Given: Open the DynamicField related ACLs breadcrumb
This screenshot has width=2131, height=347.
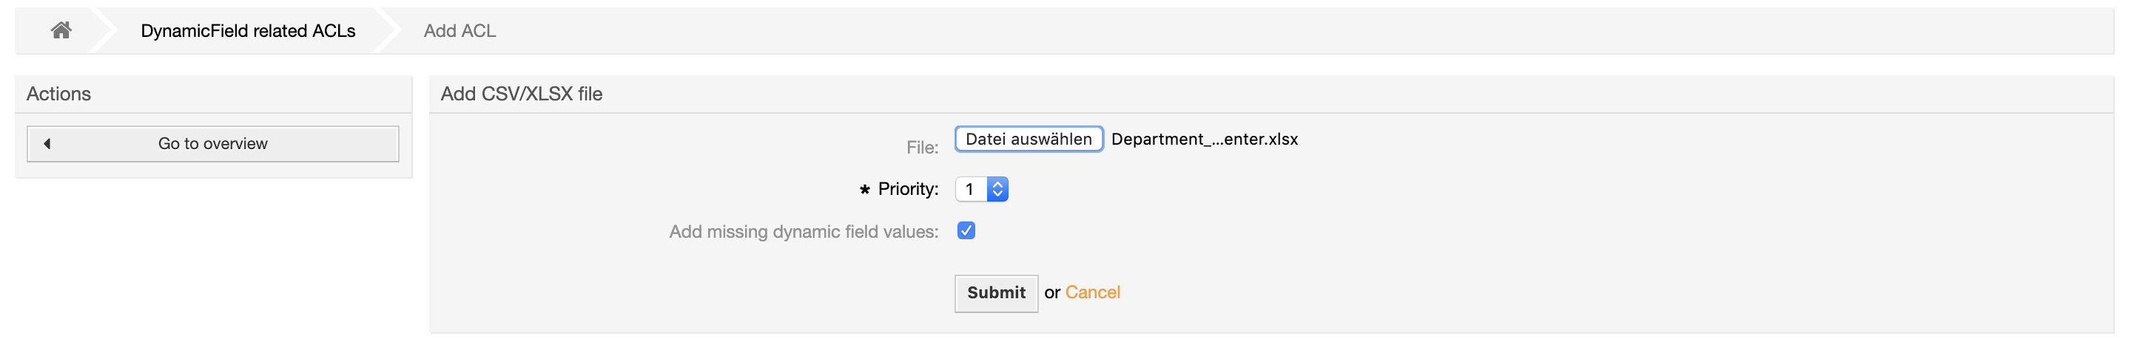Looking at the screenshot, I should (x=247, y=32).
